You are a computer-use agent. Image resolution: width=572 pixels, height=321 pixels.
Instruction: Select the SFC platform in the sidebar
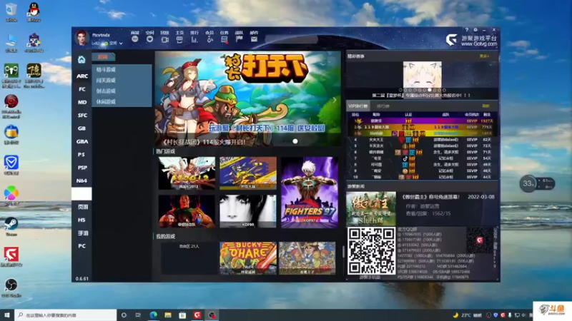pos(82,116)
